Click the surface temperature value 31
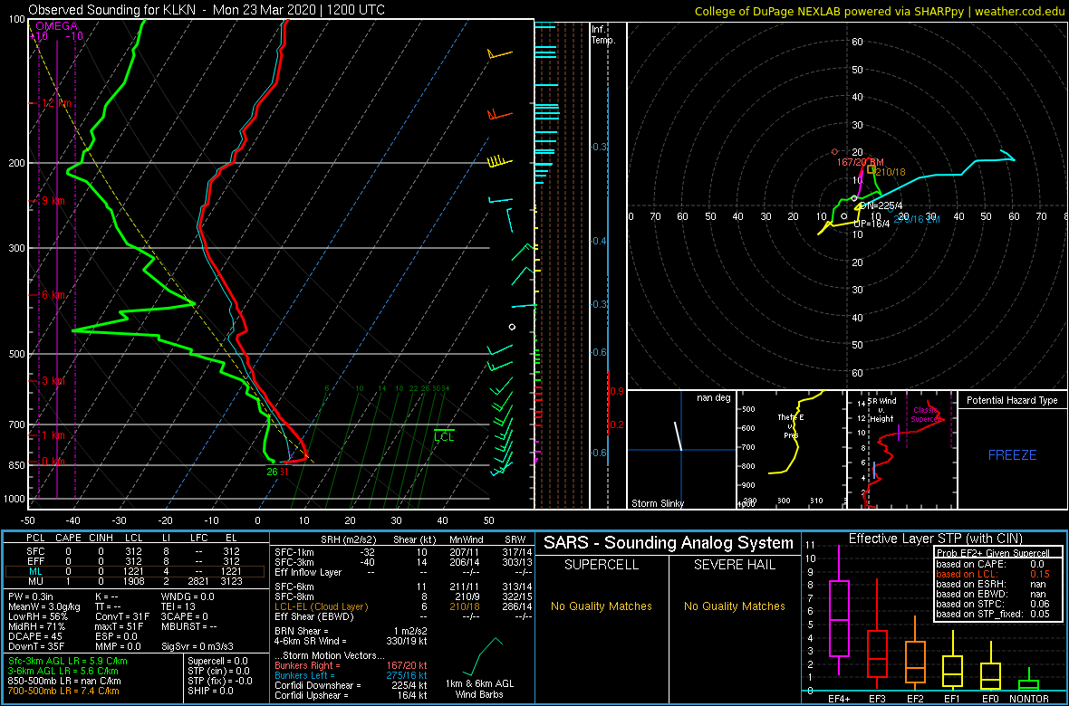The height and width of the screenshot is (706, 1069). [x=284, y=472]
